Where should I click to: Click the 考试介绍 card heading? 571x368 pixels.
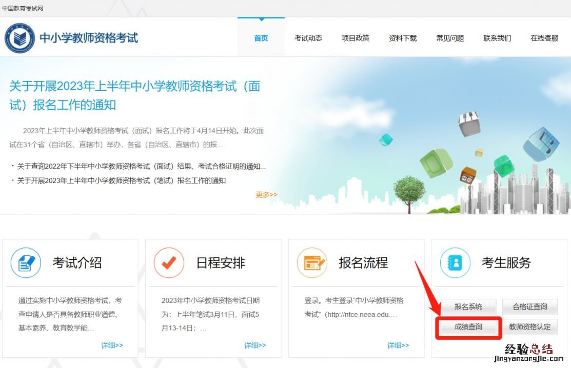(x=77, y=262)
